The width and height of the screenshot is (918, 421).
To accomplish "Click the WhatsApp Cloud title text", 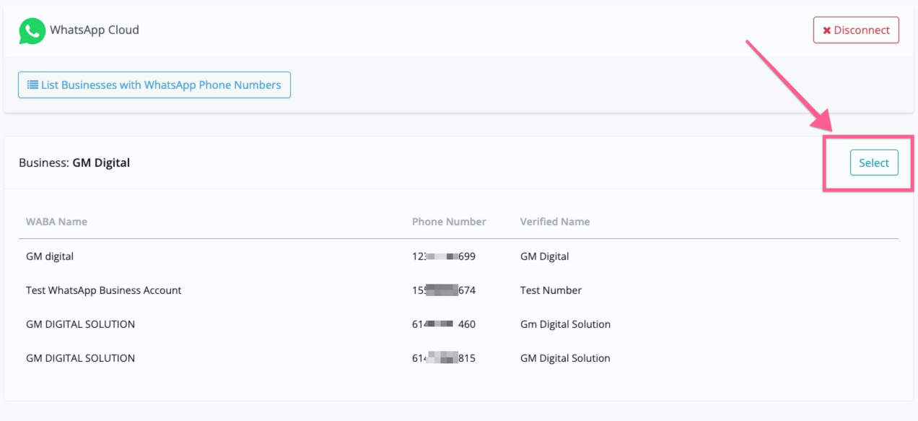I will pyautogui.click(x=95, y=30).
